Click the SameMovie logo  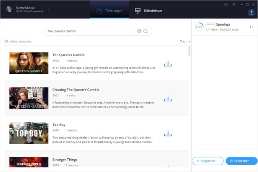click(x=9, y=9)
